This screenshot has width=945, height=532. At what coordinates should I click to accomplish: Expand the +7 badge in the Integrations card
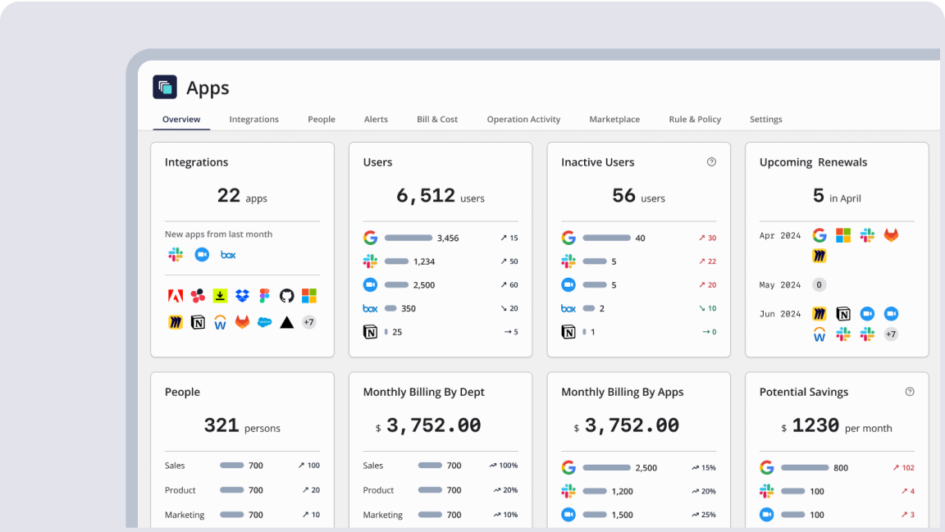click(x=308, y=321)
